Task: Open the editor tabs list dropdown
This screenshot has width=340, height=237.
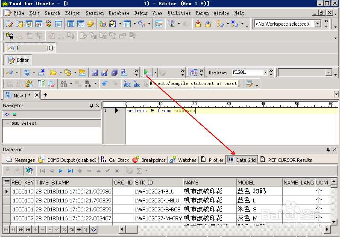Action: point(336,94)
